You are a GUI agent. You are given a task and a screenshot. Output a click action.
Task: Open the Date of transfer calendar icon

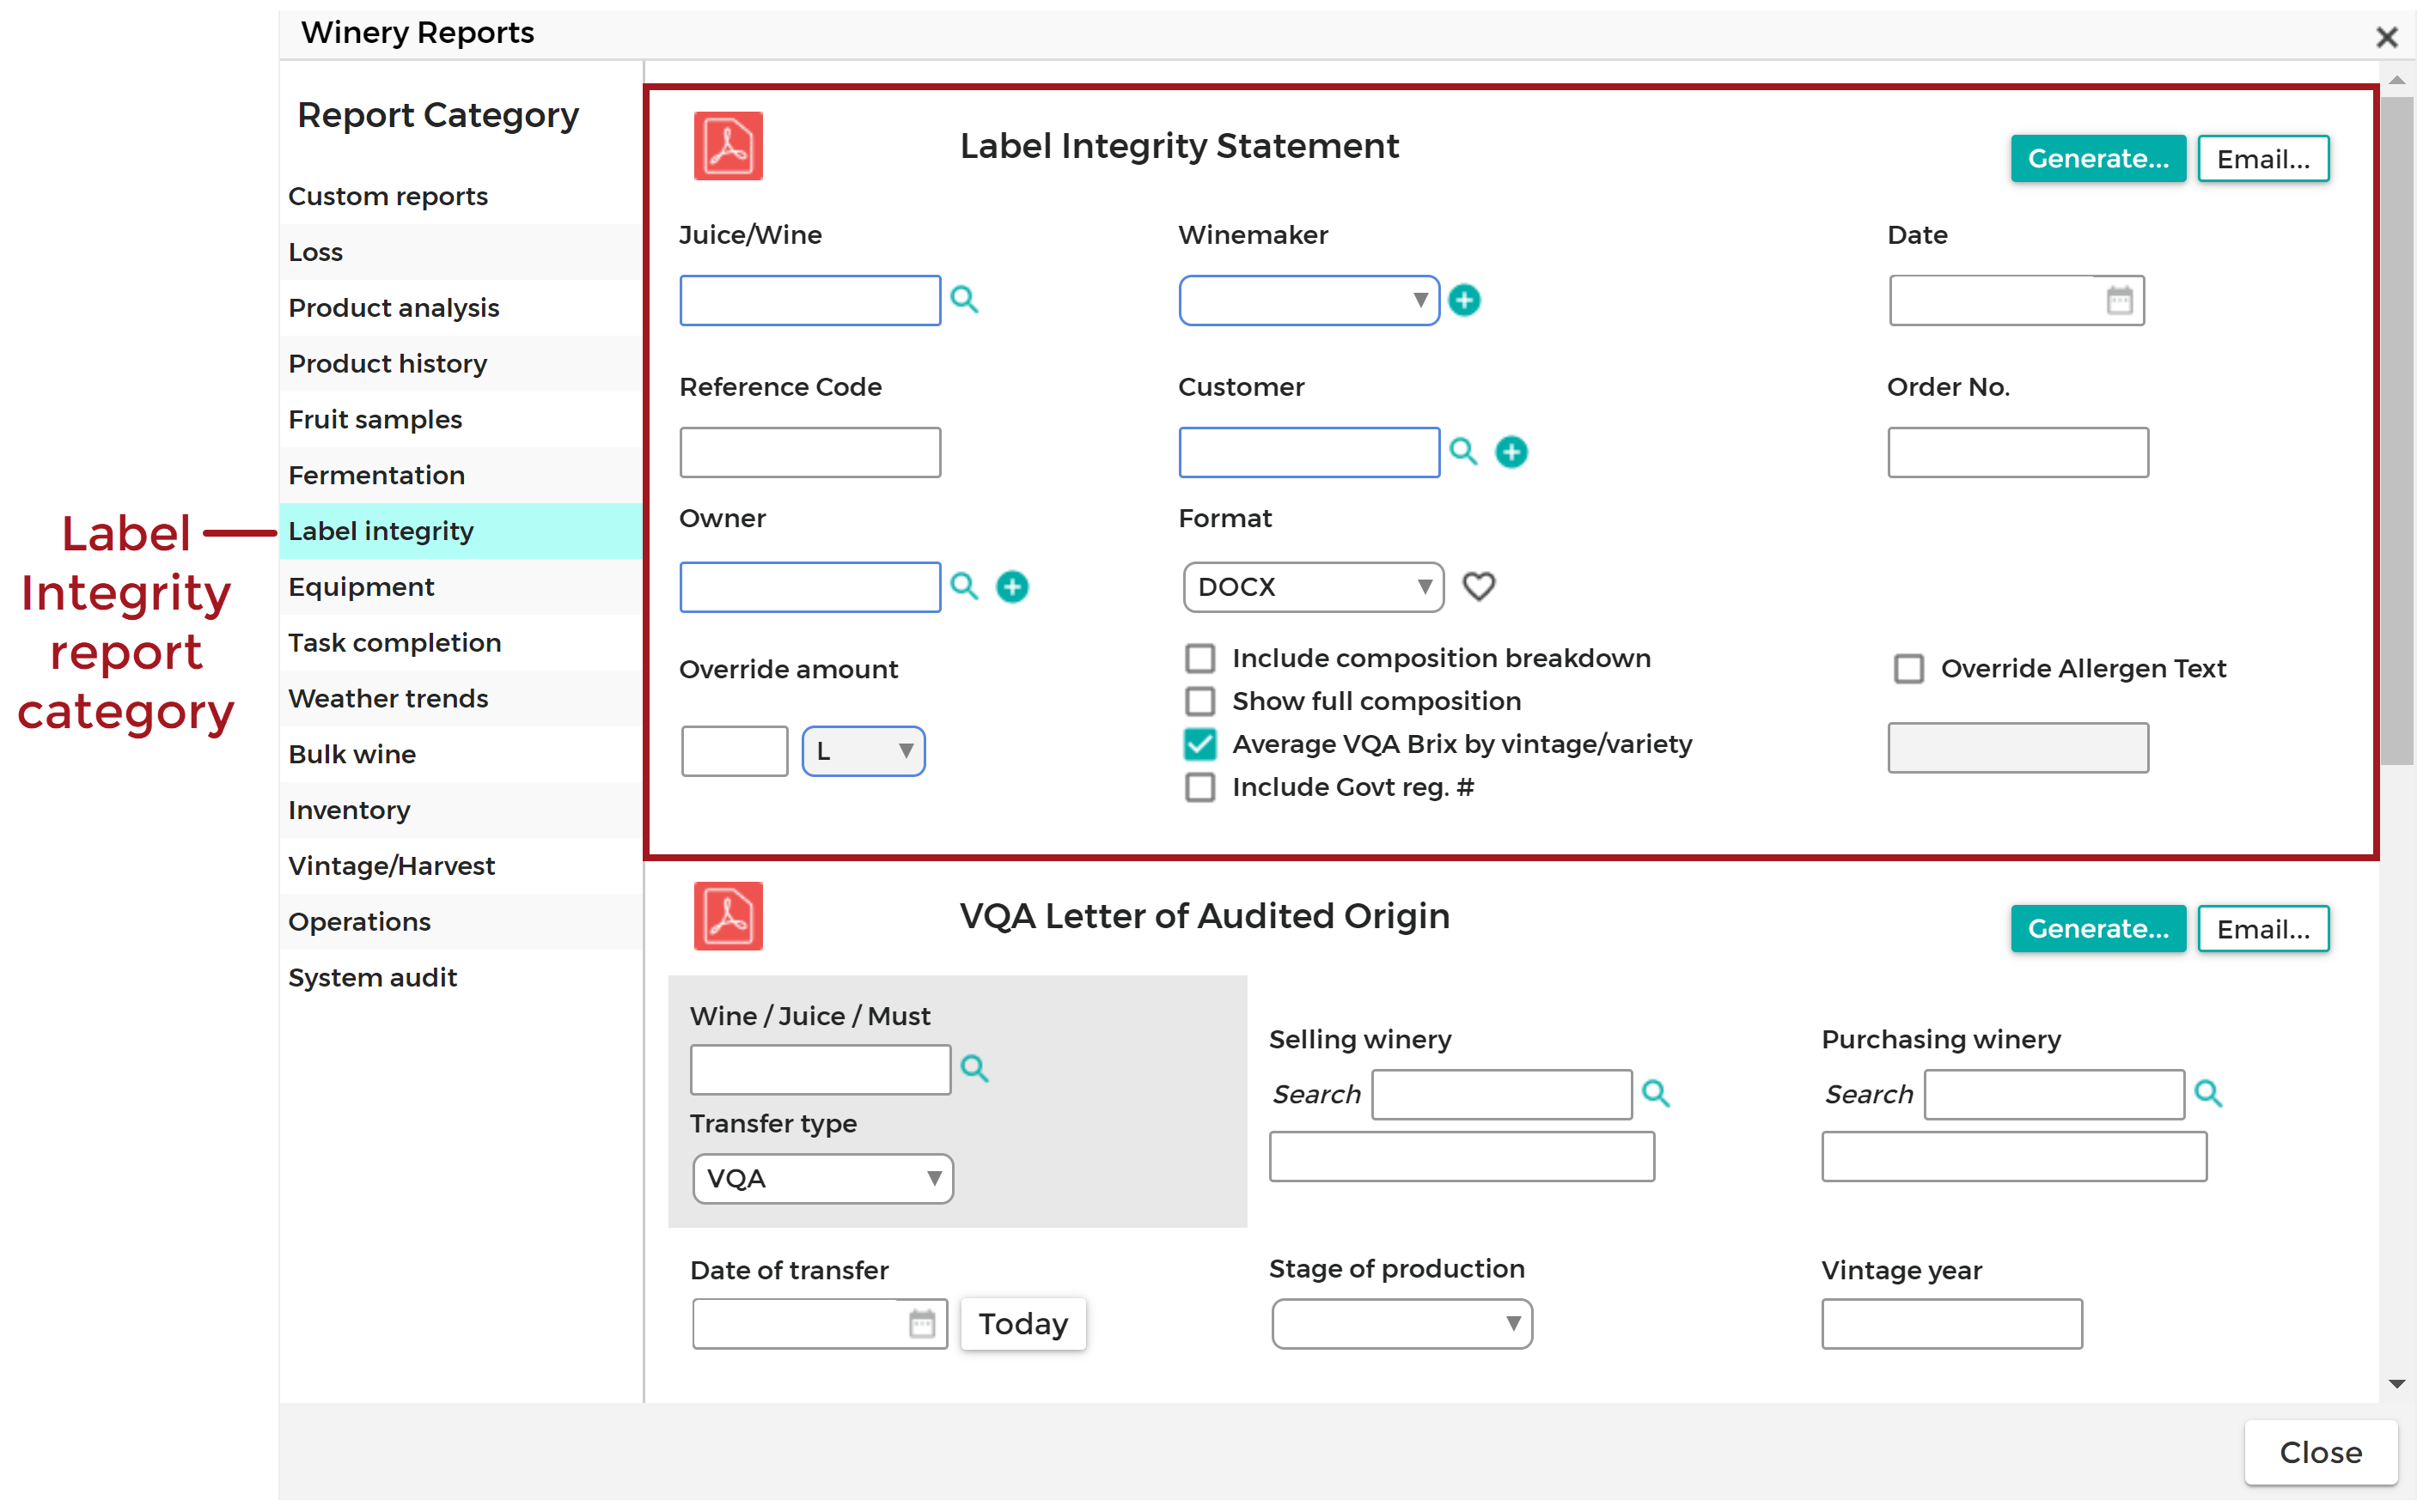(x=921, y=1323)
